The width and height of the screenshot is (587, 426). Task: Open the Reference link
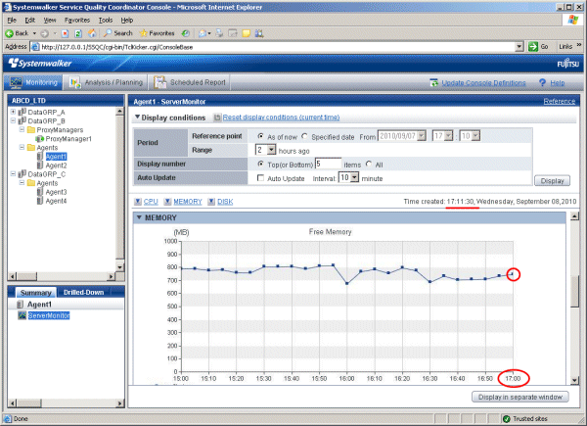click(x=560, y=101)
